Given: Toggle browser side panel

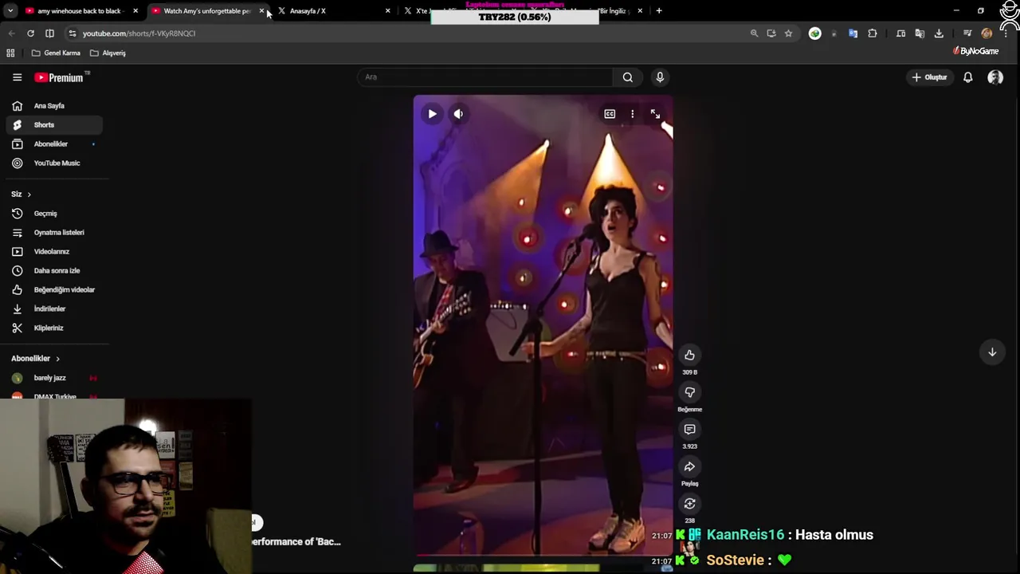Looking at the screenshot, I should click(49, 33).
